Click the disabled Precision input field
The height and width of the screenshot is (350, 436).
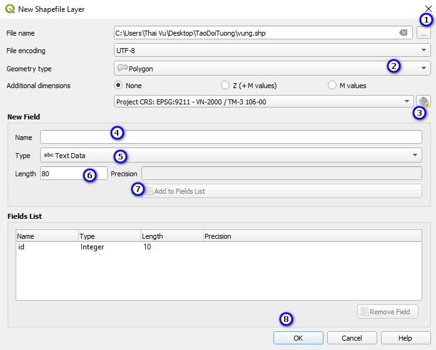(281, 174)
